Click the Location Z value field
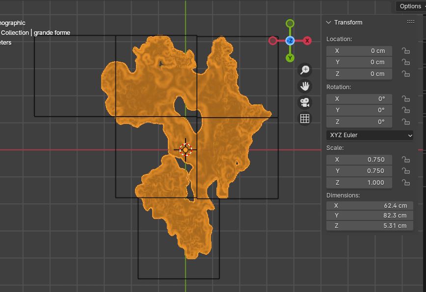Screen dimensions: 426x292 point(359,74)
